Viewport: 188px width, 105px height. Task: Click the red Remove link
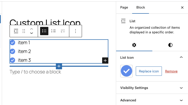171,71
